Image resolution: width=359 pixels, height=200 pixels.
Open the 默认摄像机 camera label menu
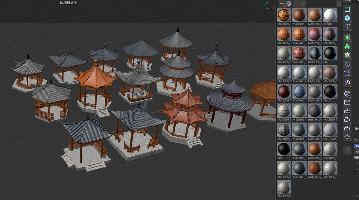[x=68, y=3]
